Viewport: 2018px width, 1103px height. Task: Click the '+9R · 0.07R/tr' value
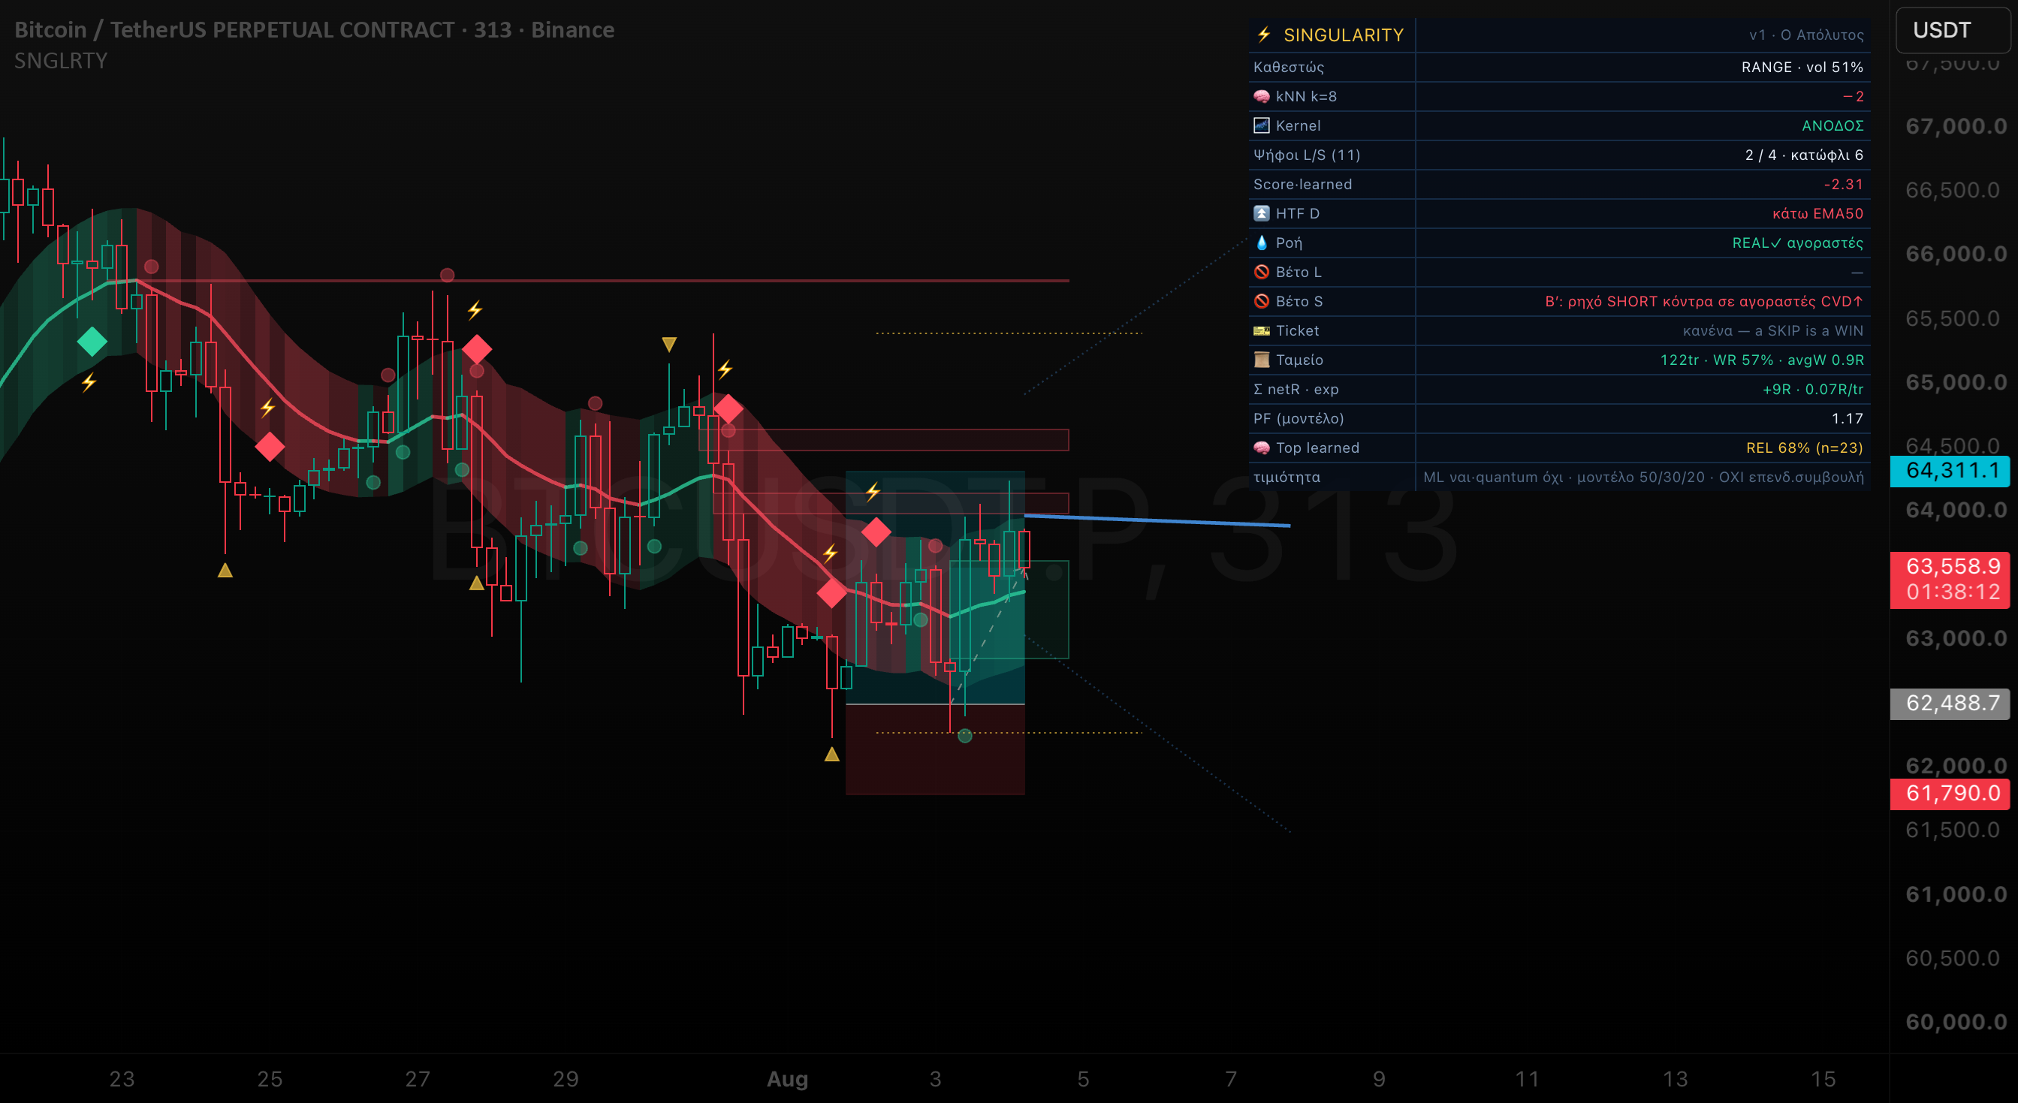[1813, 390]
